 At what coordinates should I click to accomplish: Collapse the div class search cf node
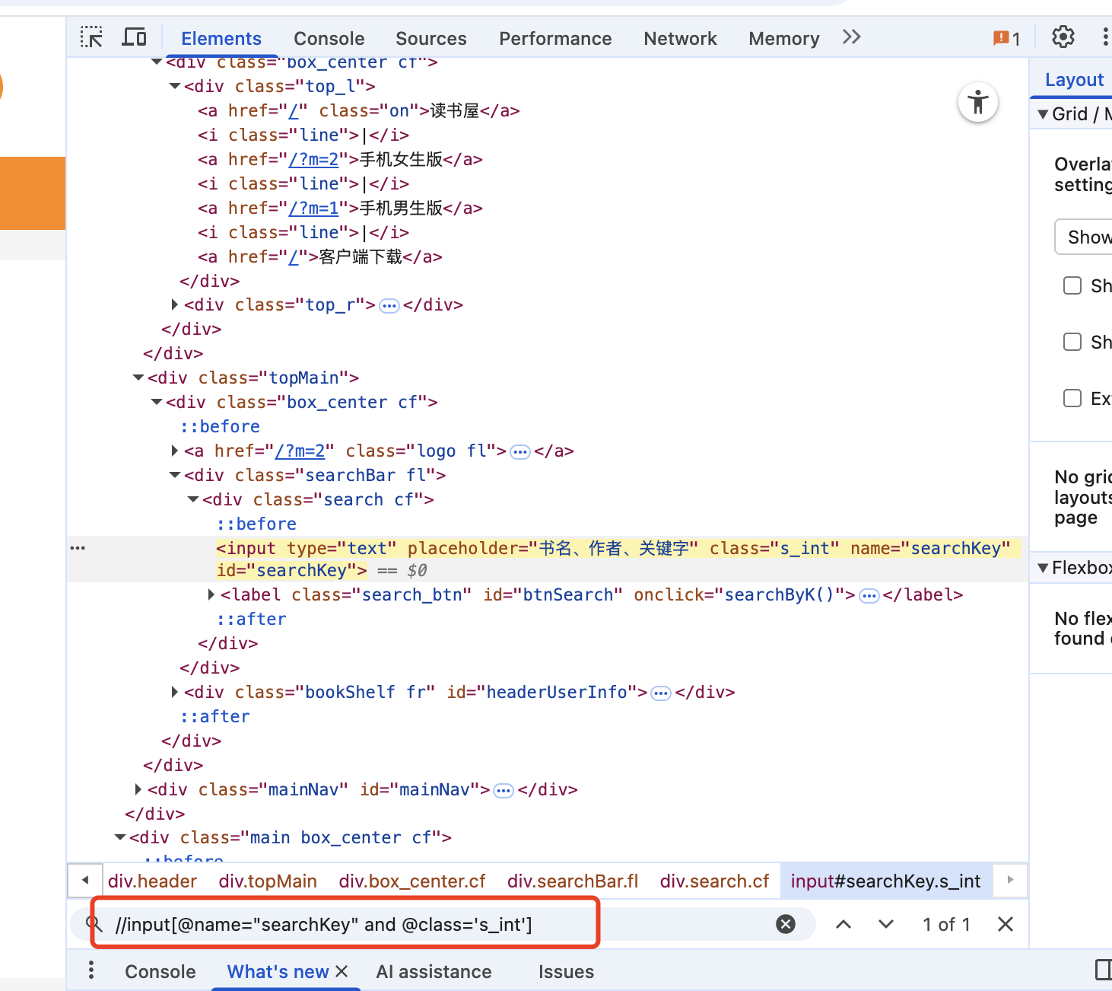pyautogui.click(x=193, y=499)
